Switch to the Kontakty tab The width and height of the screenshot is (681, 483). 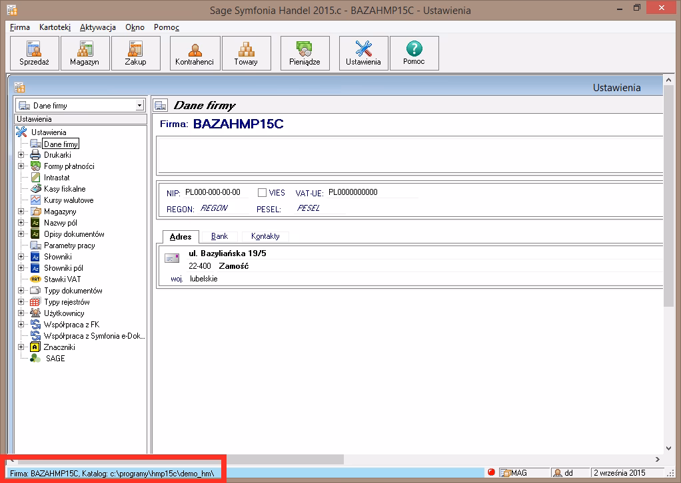tap(265, 236)
